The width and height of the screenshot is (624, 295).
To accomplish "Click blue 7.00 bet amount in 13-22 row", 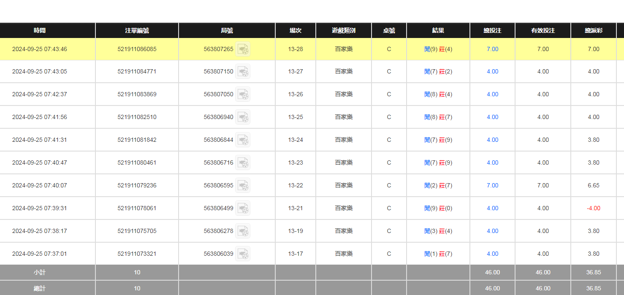I will [492, 186].
